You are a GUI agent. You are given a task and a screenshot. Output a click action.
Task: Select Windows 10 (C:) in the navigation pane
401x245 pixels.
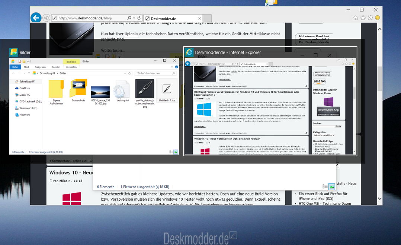point(26,108)
